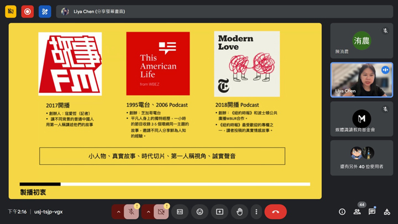Image resolution: width=398 pixels, height=224 pixels.
Task: Leave the call with red hang-up button
Action: pyautogui.click(x=276, y=211)
